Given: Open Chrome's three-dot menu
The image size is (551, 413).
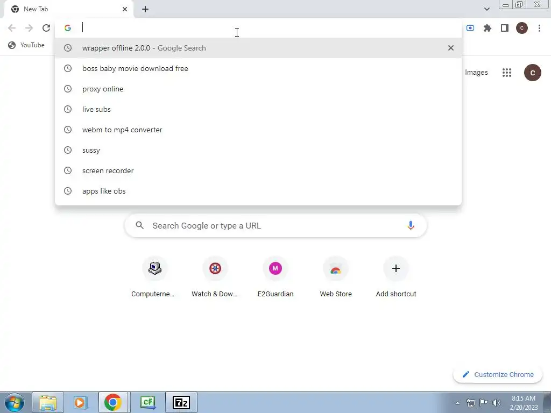Looking at the screenshot, I should click(539, 28).
